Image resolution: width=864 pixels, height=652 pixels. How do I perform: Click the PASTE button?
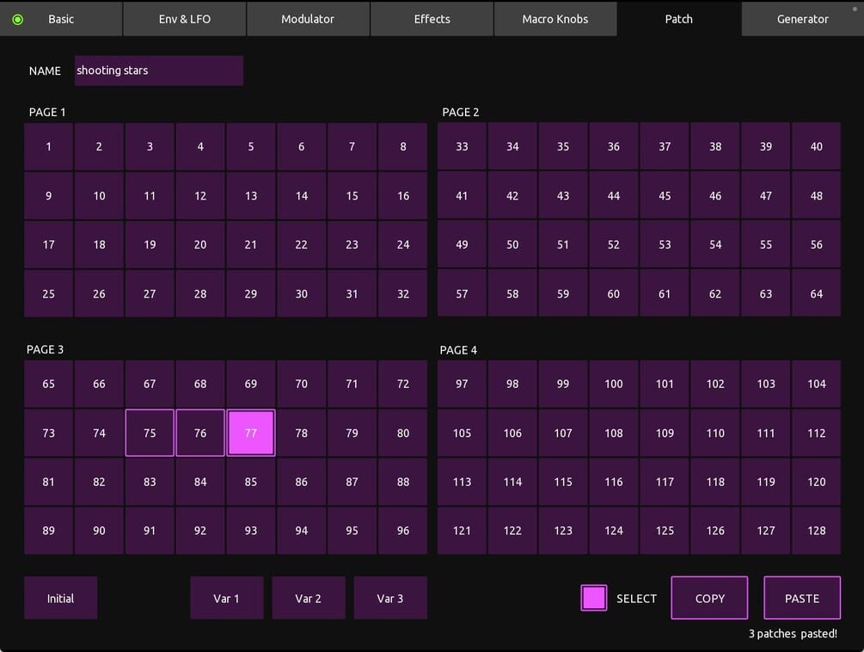coord(802,598)
